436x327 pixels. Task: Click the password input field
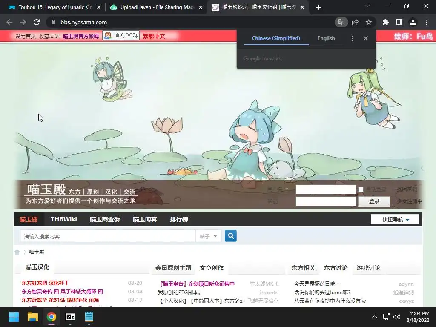pos(326,201)
